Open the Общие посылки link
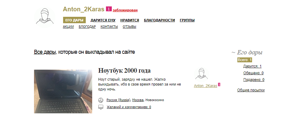 (x=251, y=90)
